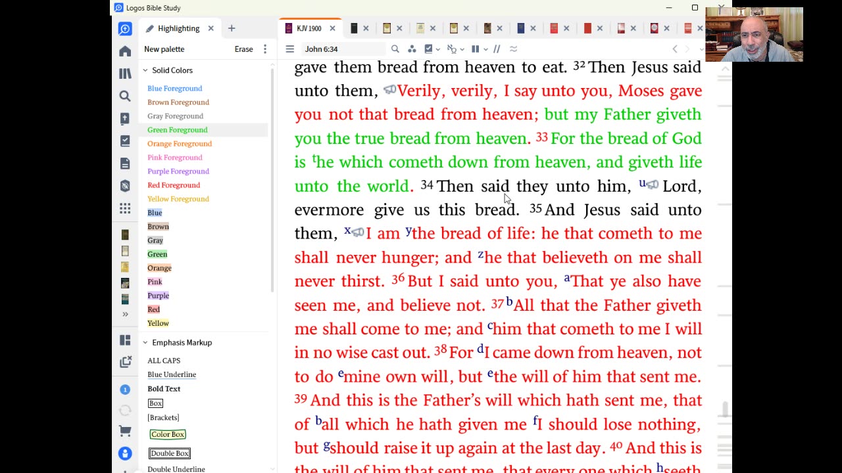
Task: Click the John 6:34 reference box
Action: pos(343,49)
